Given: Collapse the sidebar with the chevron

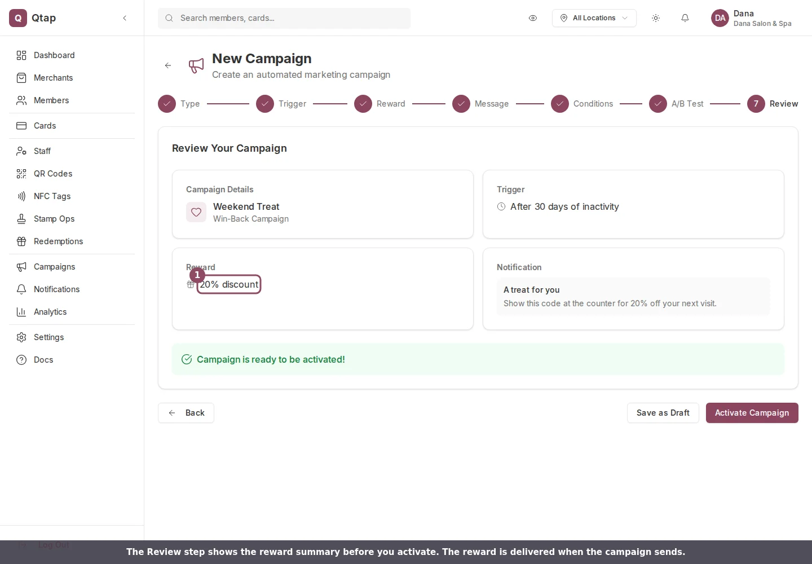Looking at the screenshot, I should [125, 18].
